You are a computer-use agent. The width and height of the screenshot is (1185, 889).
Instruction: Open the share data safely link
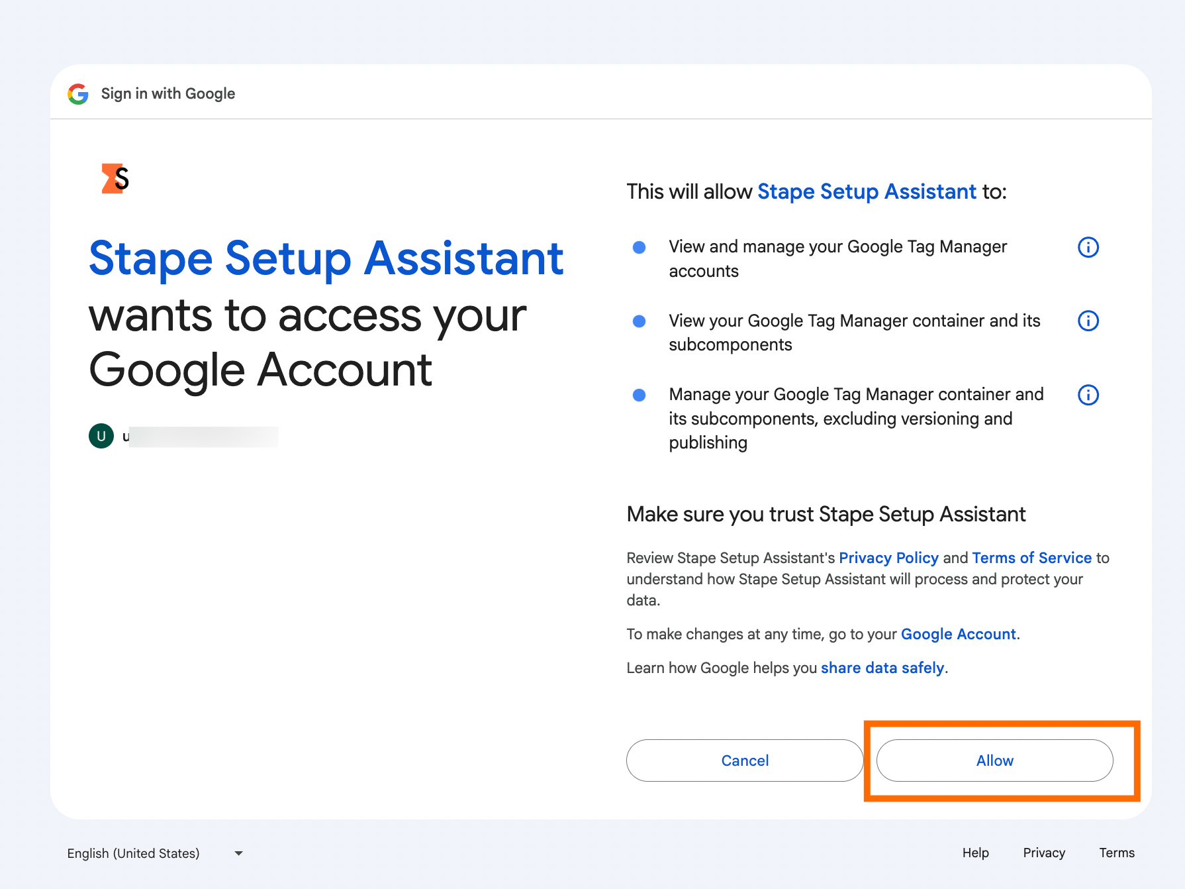click(x=882, y=668)
